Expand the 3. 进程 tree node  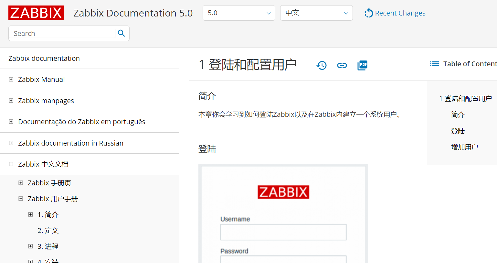(x=30, y=246)
